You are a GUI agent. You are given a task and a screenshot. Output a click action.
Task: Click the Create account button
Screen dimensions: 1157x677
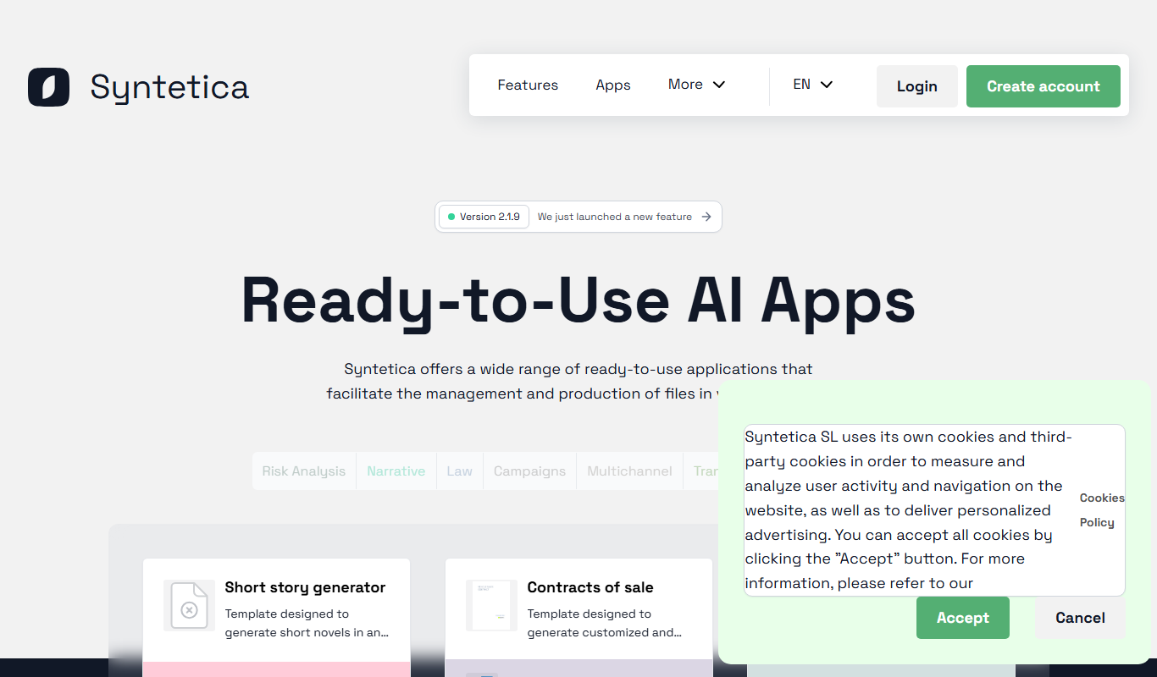point(1044,86)
